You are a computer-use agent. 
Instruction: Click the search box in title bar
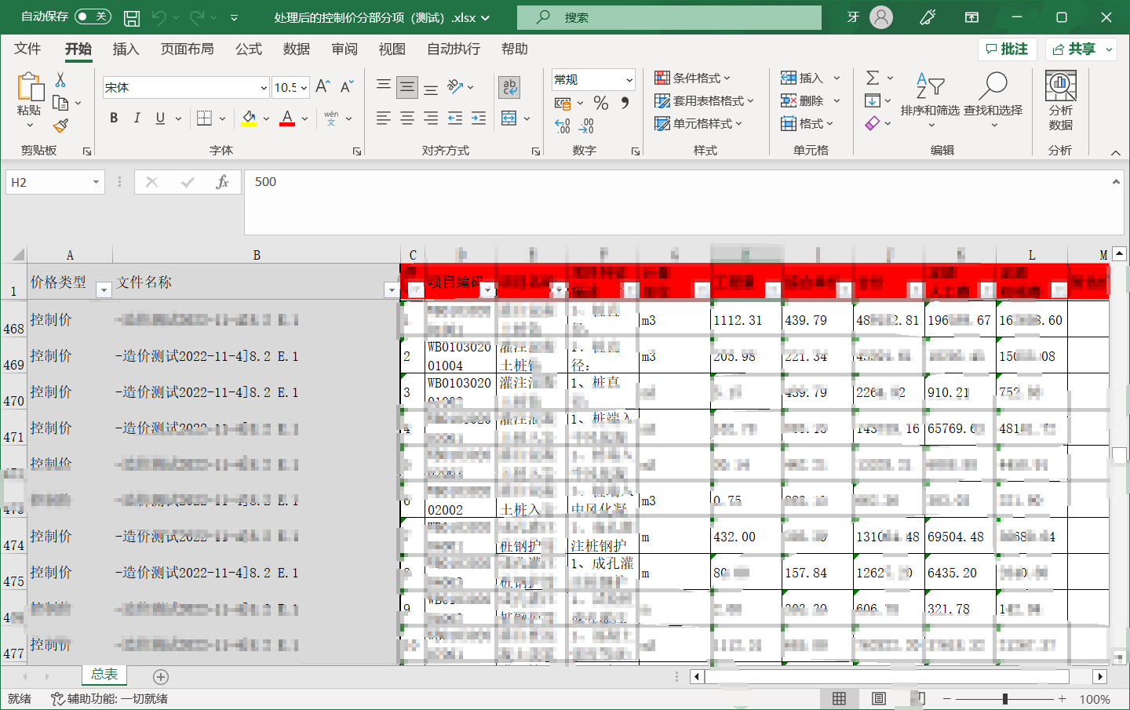(669, 17)
